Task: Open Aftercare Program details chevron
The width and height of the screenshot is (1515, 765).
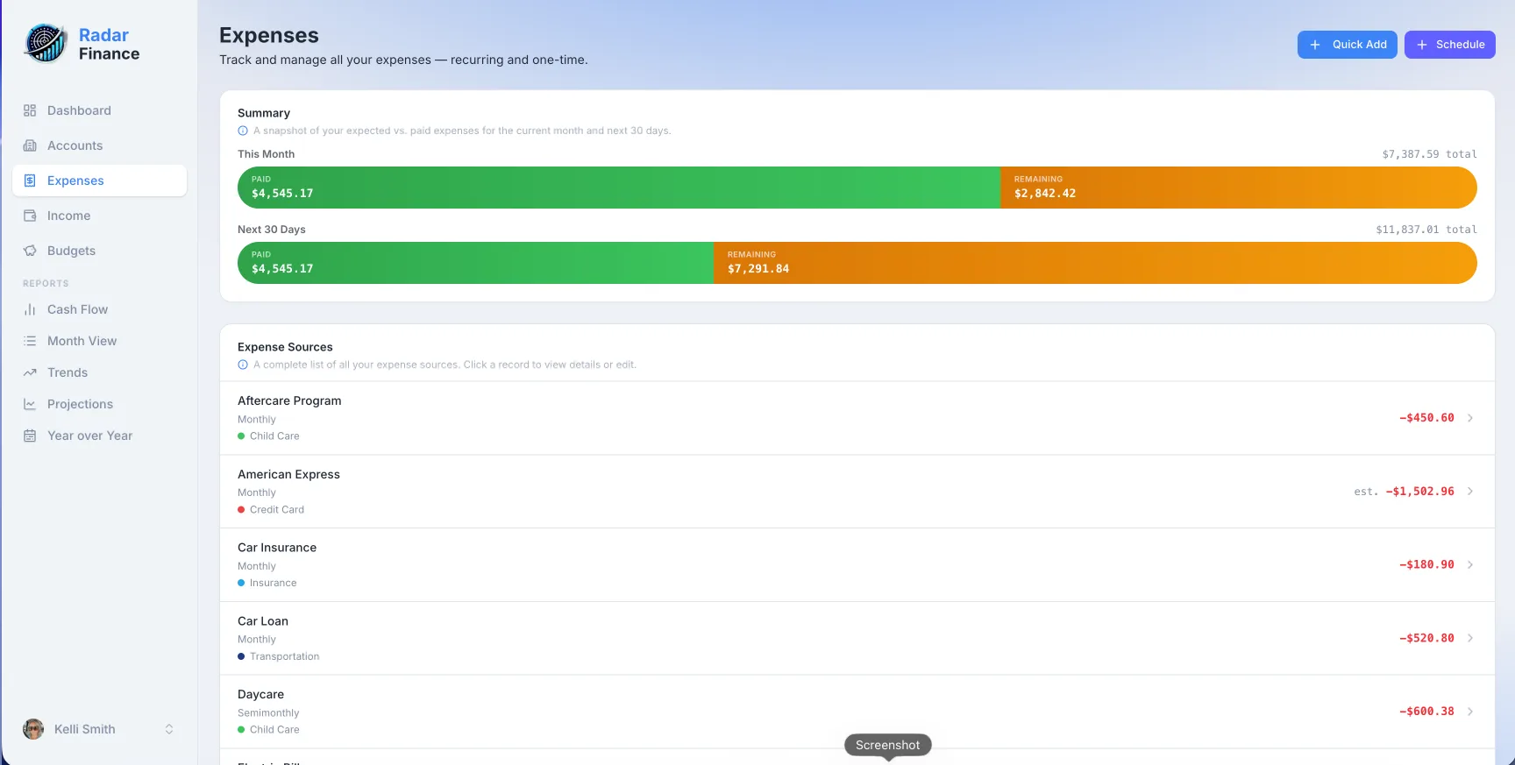Action: pyautogui.click(x=1470, y=418)
